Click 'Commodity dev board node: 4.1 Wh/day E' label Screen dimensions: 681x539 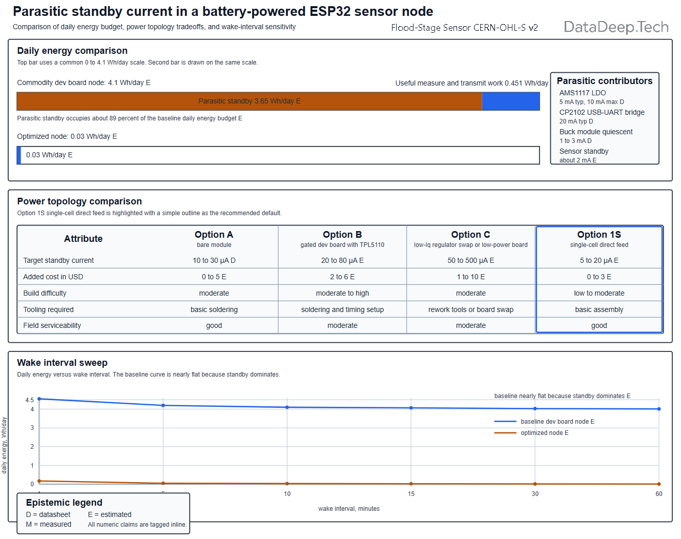pyautogui.click(x=84, y=82)
